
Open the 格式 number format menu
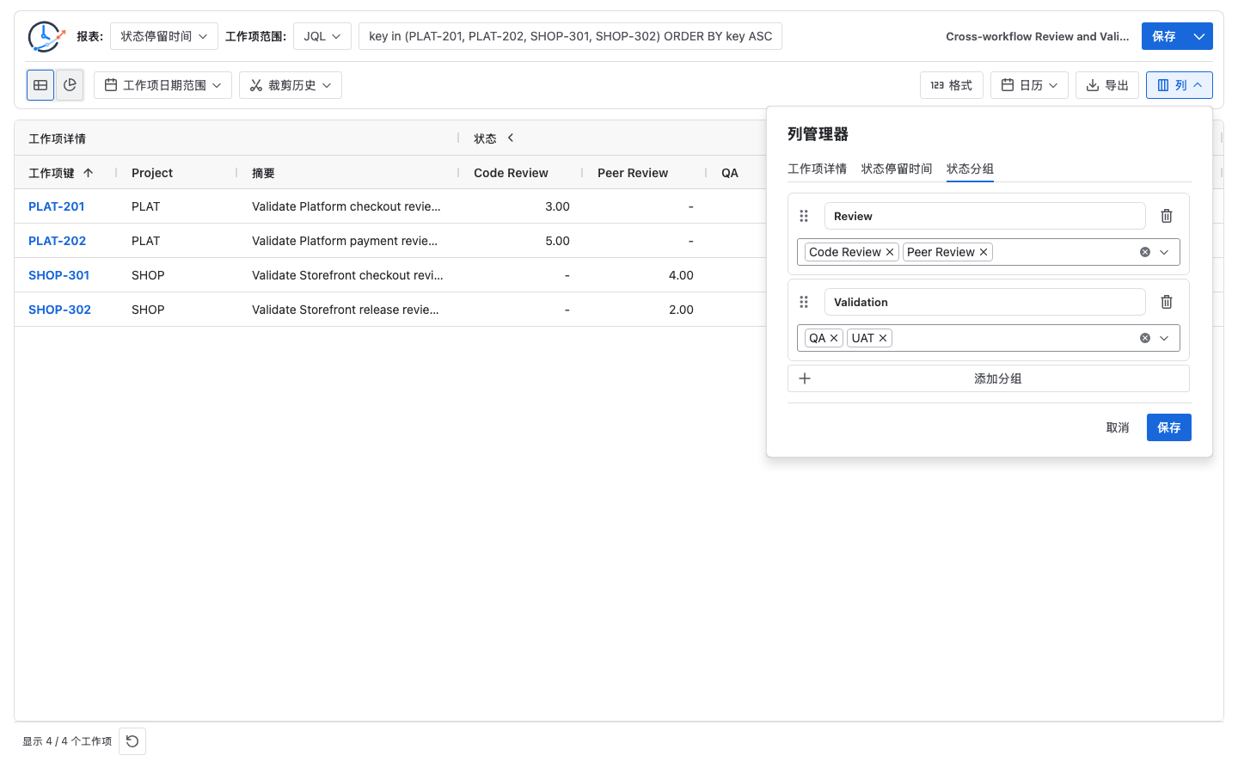(x=951, y=85)
